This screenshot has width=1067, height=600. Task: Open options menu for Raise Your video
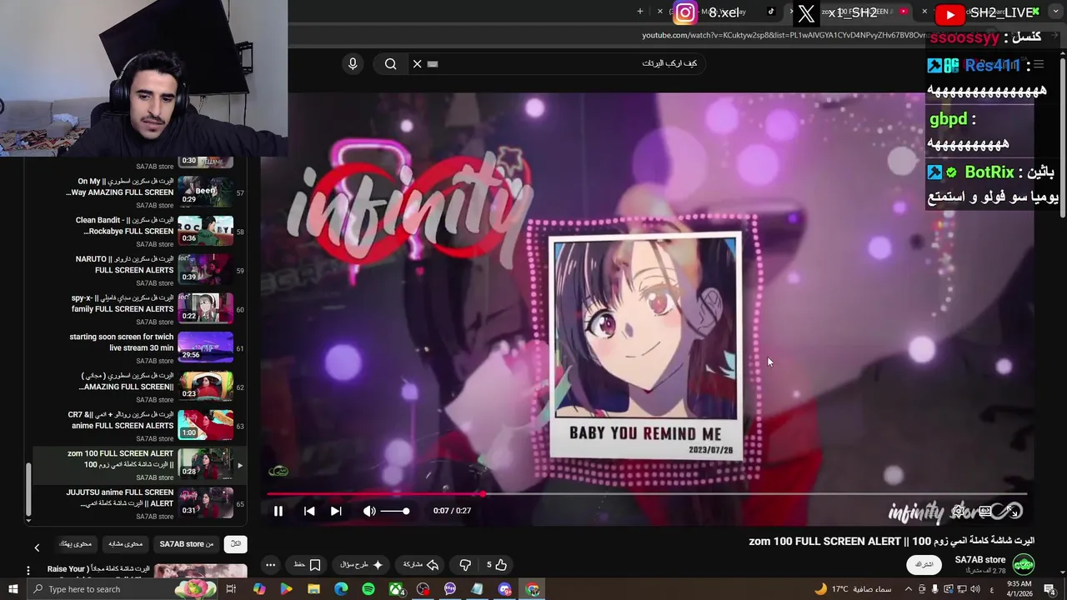[28, 571]
